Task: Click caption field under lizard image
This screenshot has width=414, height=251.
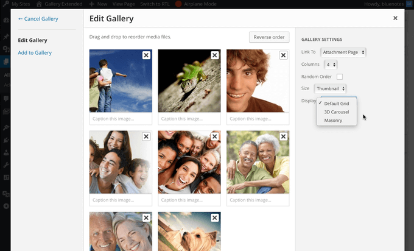Action: [x=189, y=119]
